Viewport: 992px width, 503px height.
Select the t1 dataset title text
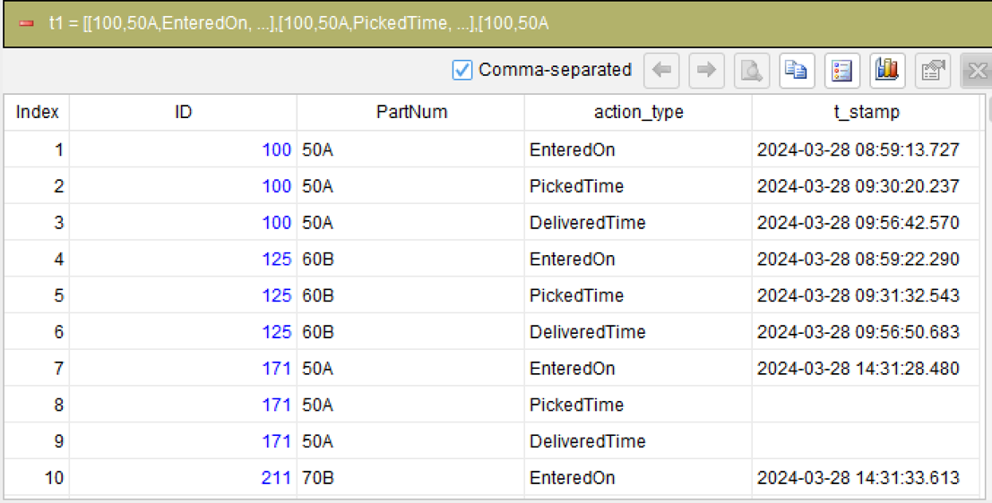(298, 23)
